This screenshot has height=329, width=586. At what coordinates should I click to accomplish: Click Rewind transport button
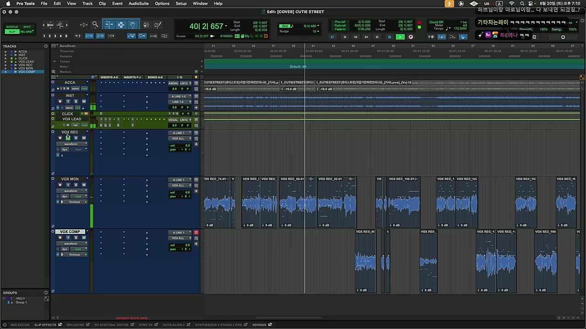355,37
